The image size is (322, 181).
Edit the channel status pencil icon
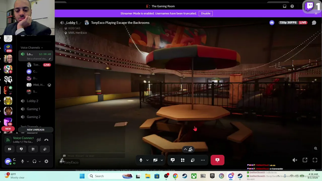tap(50, 59)
